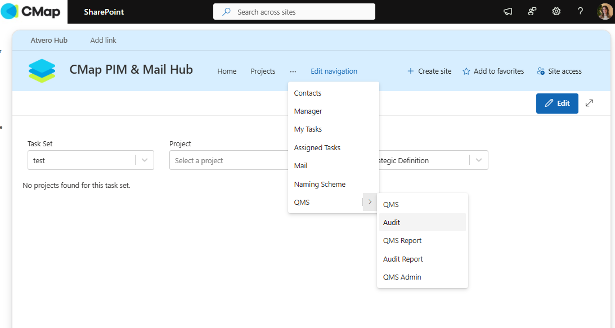Open Site access
This screenshot has height=328, width=615.
click(559, 71)
